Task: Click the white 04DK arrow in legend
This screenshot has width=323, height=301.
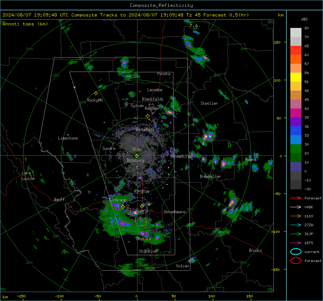Action: [296, 207]
